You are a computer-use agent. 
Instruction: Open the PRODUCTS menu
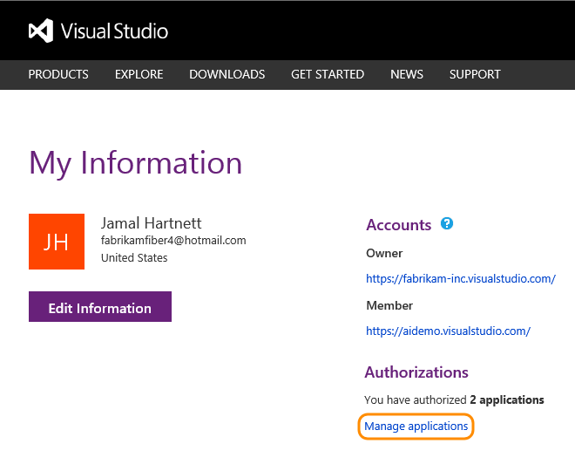(58, 74)
